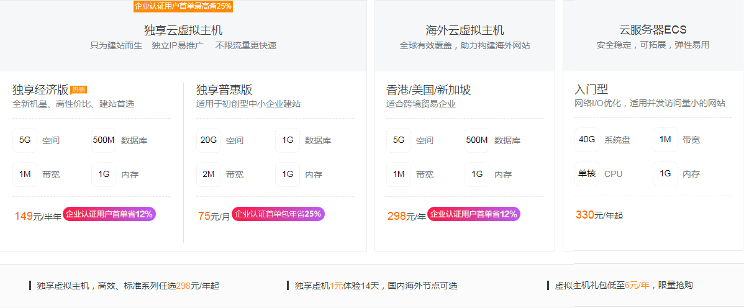The height and width of the screenshot is (308, 744).
Task: Click the 1M 带宽 box in 入门型 card
Action: 665,140
